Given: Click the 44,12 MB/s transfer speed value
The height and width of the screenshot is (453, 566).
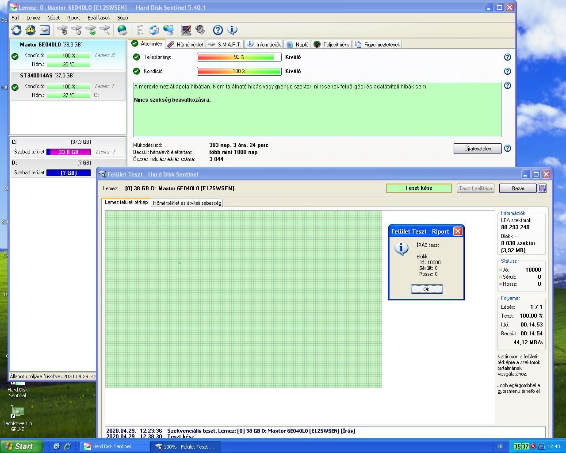Looking at the screenshot, I should 528,342.
